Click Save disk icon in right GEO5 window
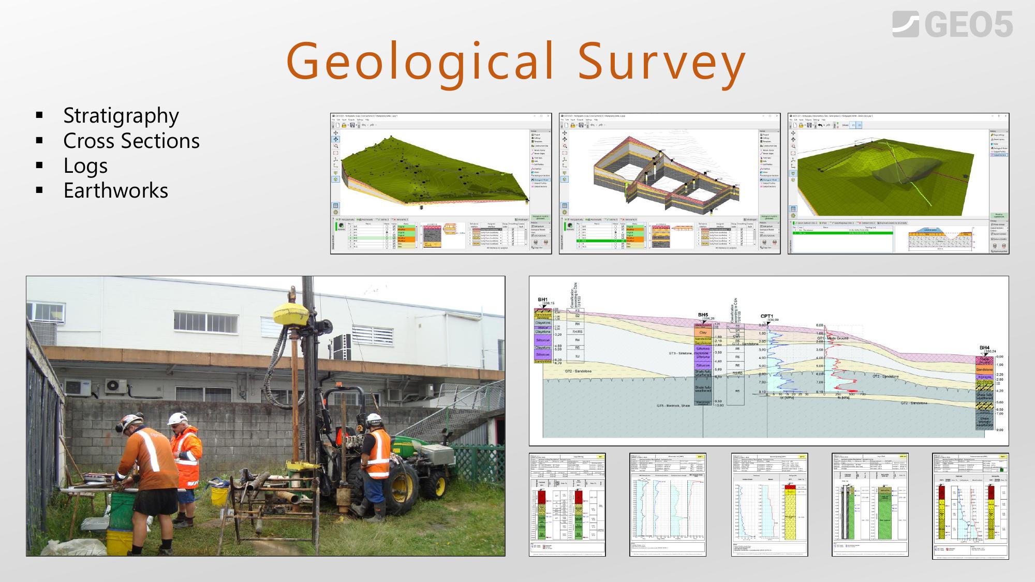Image resolution: width=1035 pixels, height=582 pixels. pos(809,125)
